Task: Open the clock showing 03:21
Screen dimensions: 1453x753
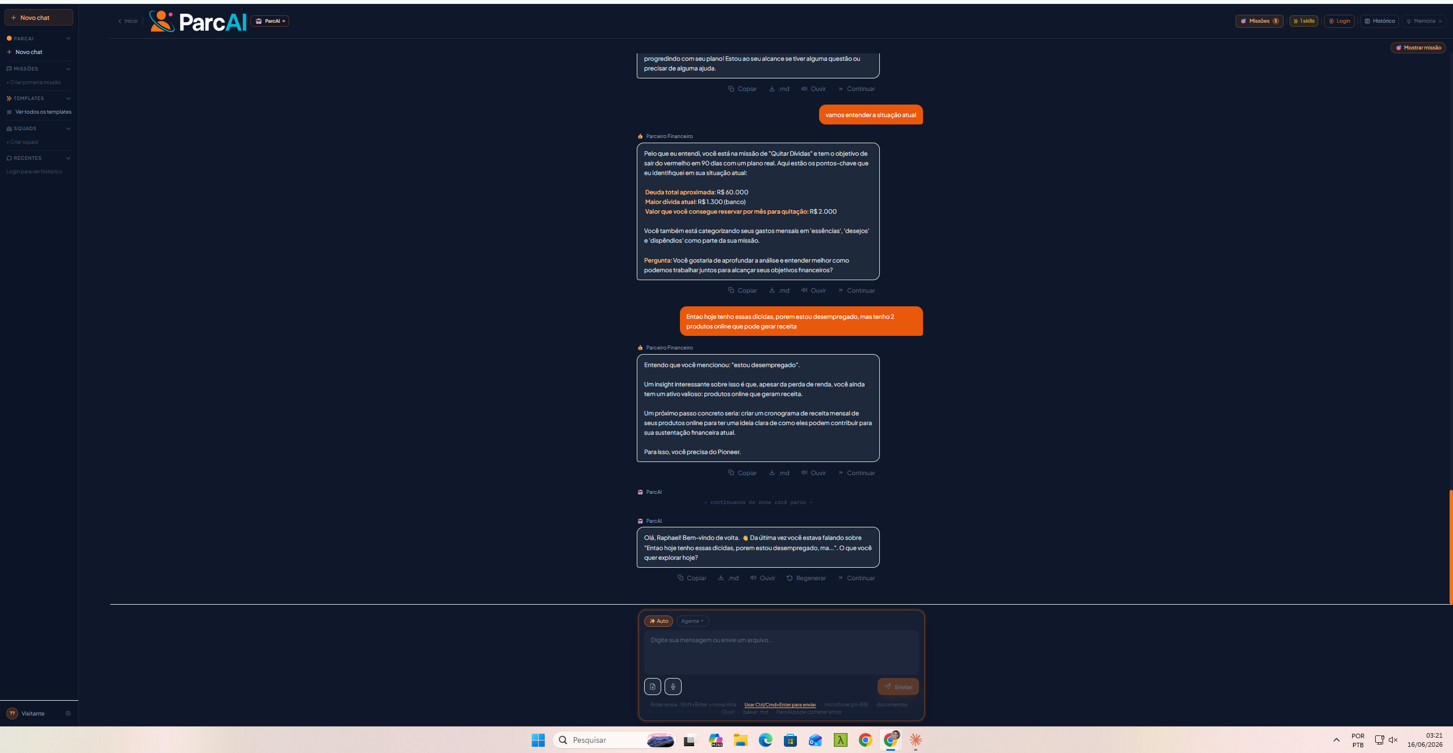Action: [1425, 740]
